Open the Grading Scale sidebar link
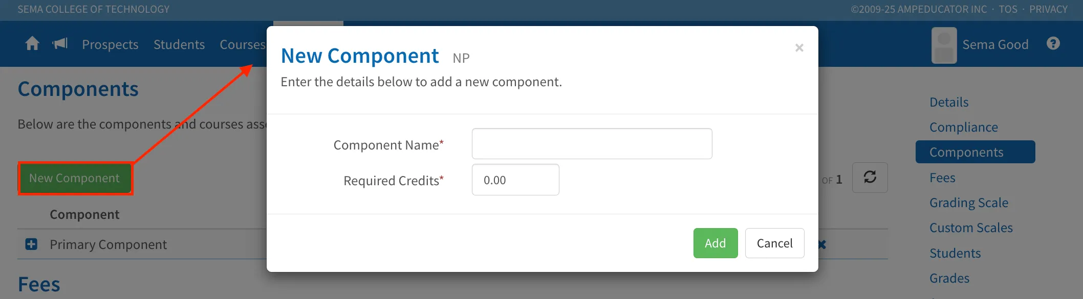This screenshot has height=299, width=1083. (968, 203)
